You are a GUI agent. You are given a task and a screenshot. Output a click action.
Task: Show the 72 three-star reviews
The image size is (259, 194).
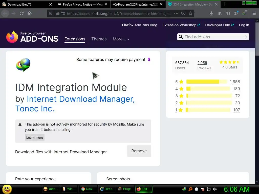coord(238,96)
